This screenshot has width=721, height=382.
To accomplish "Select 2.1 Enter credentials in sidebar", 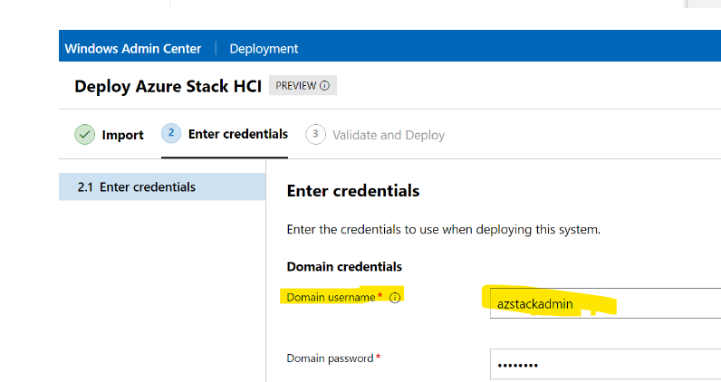I will (x=162, y=186).
